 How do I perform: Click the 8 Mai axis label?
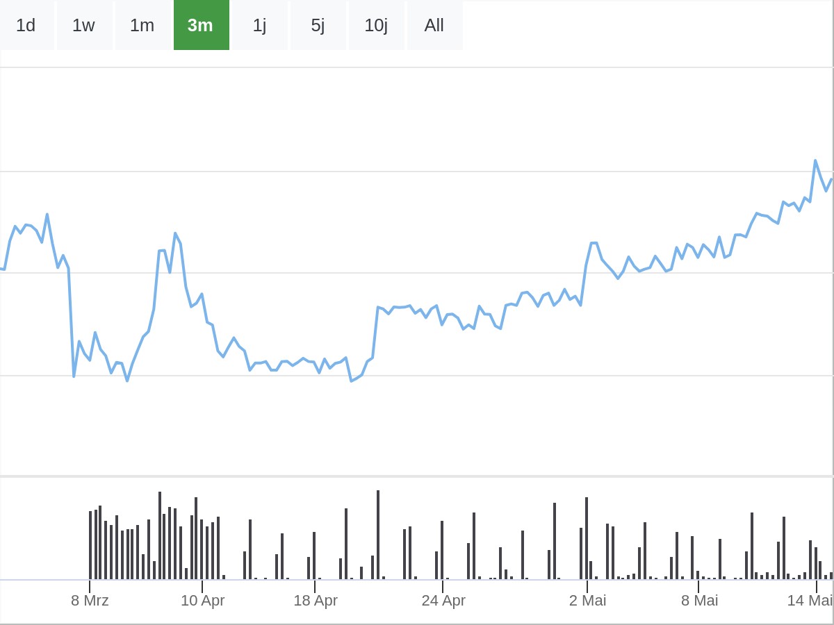click(699, 601)
